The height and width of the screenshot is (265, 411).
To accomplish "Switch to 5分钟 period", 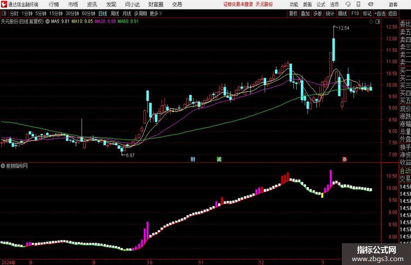I will point(41,13).
